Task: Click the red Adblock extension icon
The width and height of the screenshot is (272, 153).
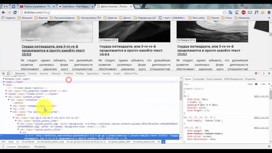Action: coord(244,12)
